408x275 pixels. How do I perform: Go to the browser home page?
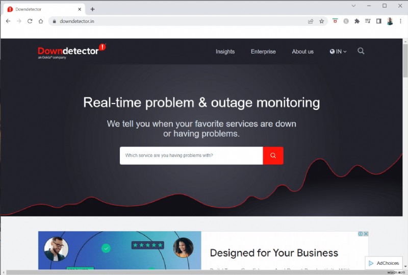(x=41, y=21)
